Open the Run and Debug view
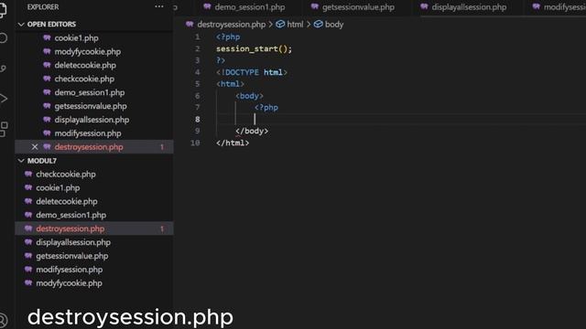This screenshot has height=329, width=586. coord(4,99)
